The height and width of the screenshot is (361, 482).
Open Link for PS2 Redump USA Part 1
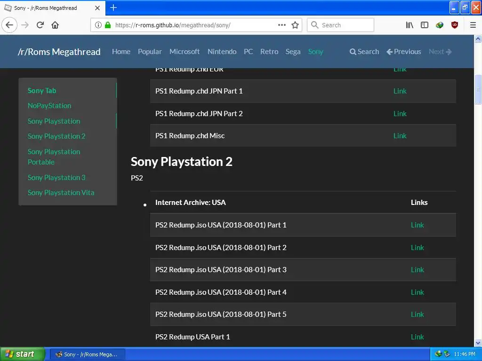[418, 337]
